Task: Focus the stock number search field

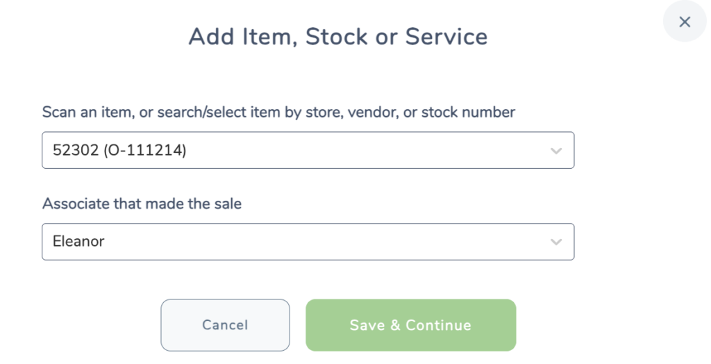Action: pyautogui.click(x=308, y=150)
